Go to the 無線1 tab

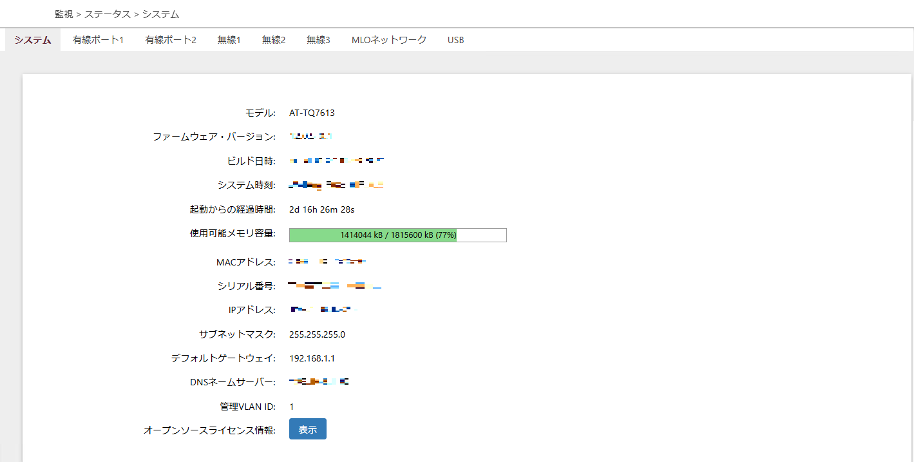click(229, 40)
